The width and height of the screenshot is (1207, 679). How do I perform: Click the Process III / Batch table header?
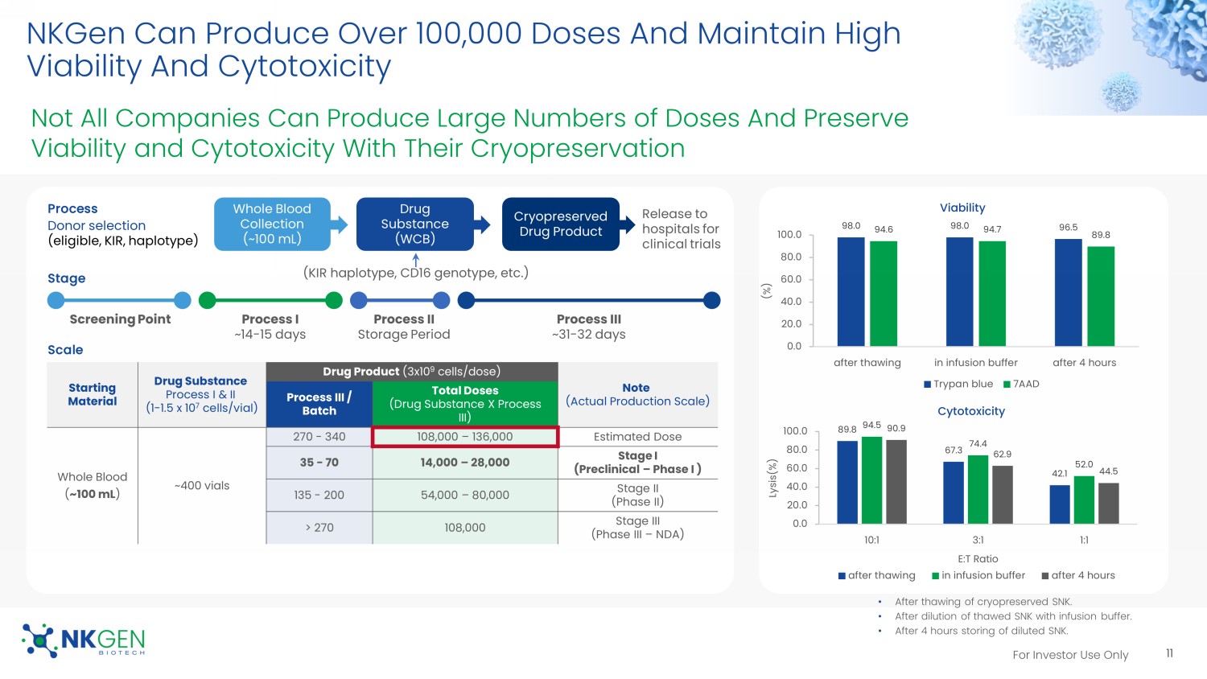(x=319, y=404)
